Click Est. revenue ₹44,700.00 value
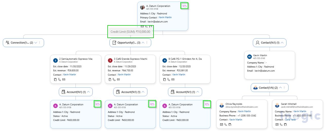This screenshot has height=131, width=325. [128, 71]
